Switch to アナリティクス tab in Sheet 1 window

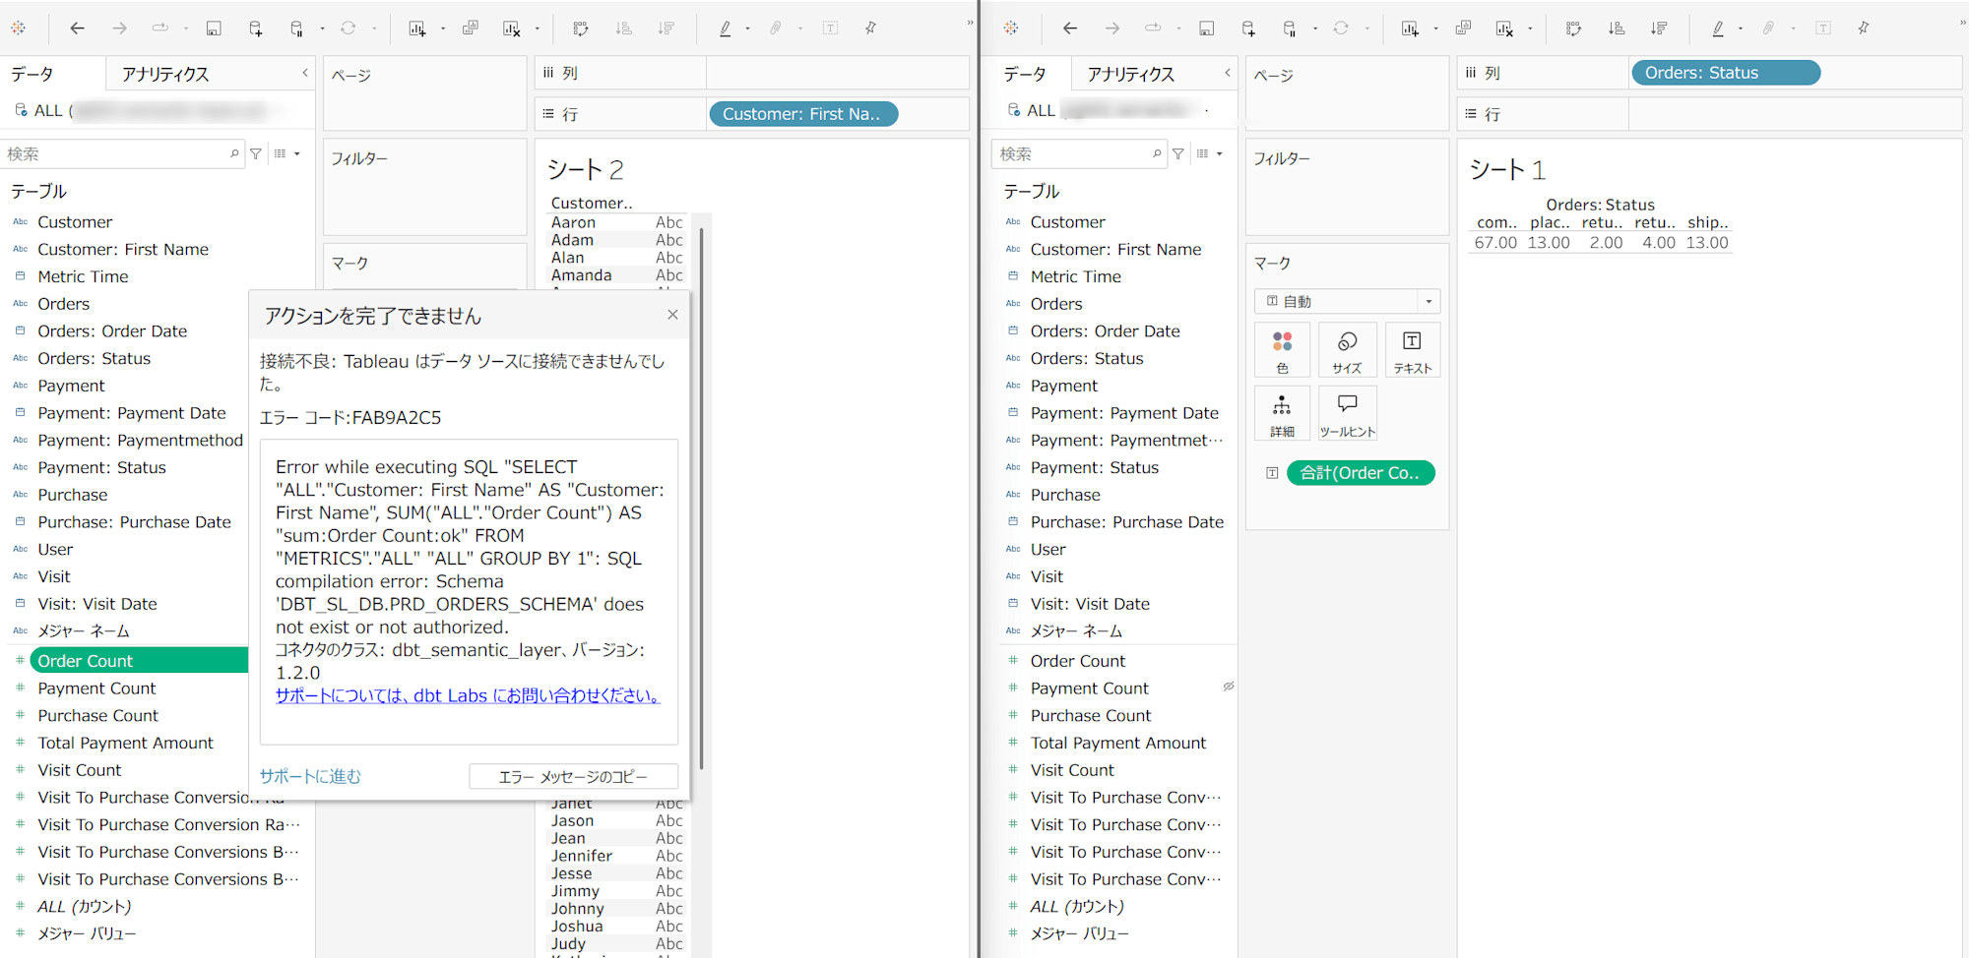tap(1130, 74)
